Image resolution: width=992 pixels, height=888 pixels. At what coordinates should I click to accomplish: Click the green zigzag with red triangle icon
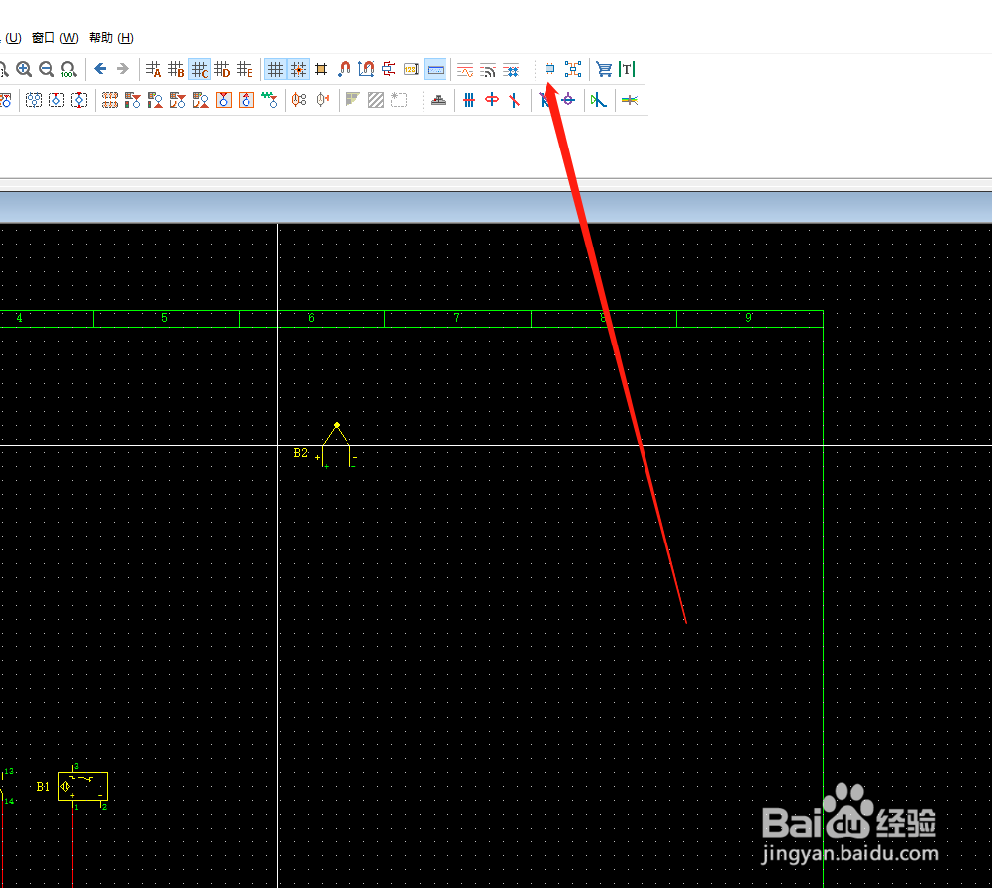coord(269,100)
